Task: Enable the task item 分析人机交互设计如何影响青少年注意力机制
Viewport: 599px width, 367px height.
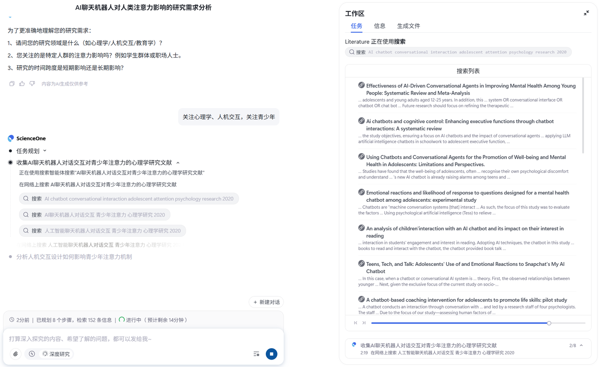Action: (10, 257)
